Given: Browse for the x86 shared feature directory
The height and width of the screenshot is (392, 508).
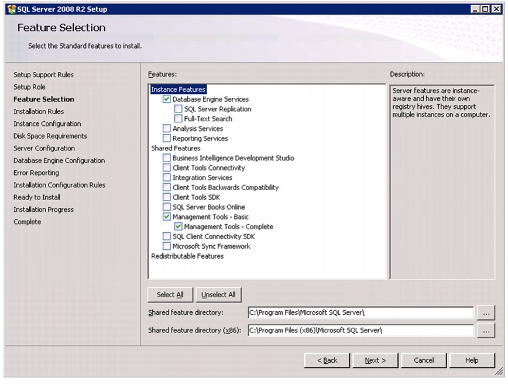Looking at the screenshot, I should (x=486, y=331).
